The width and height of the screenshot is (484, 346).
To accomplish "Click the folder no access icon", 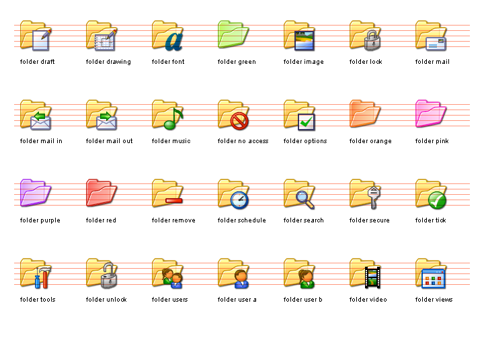I will (x=233, y=115).
